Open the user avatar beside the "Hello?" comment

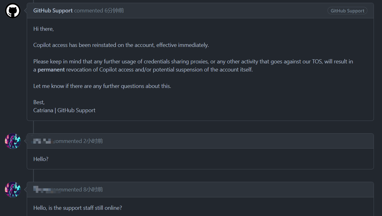click(x=13, y=141)
